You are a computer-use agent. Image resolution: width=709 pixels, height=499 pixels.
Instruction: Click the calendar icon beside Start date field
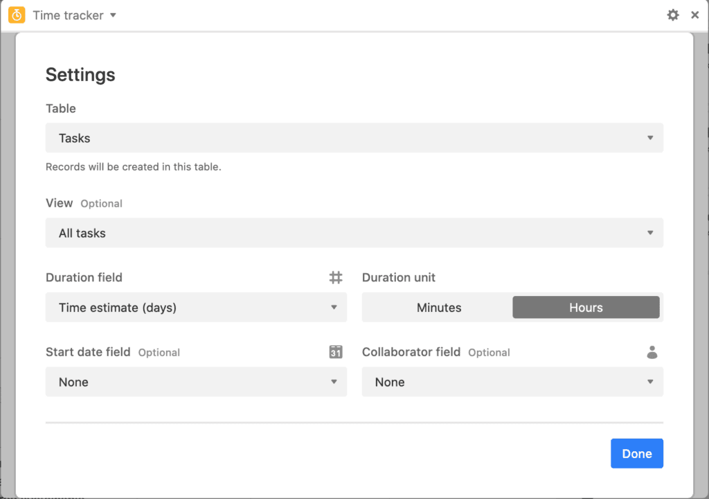(336, 352)
